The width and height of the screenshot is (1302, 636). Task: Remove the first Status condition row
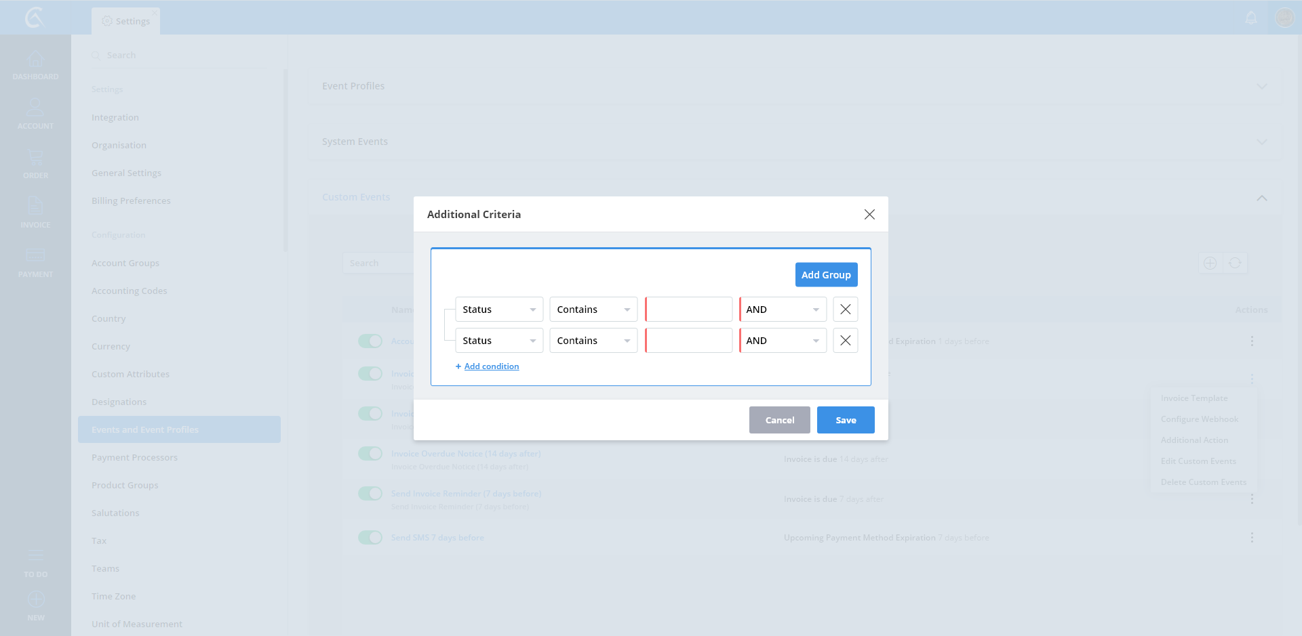point(845,310)
